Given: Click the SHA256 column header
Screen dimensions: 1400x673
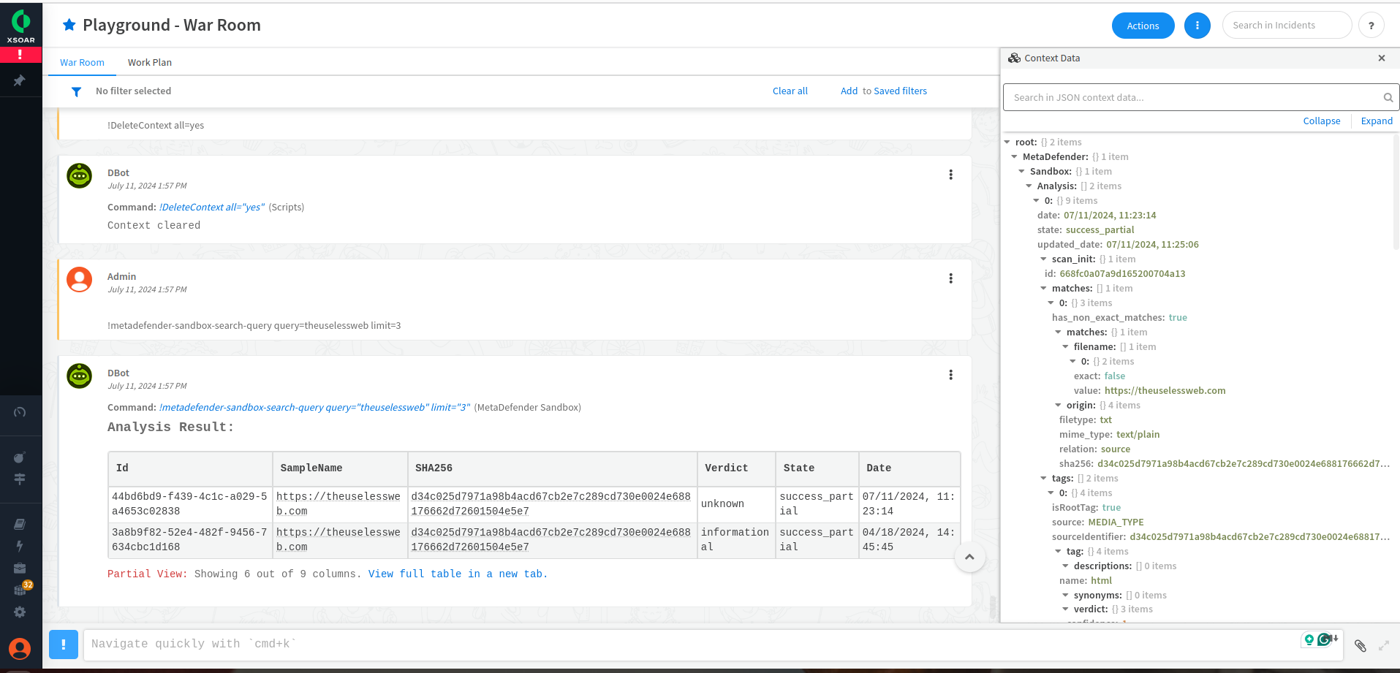Looking at the screenshot, I should tap(552, 468).
